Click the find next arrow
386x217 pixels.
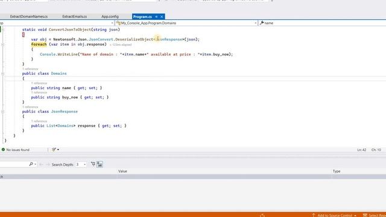coord(48,165)
